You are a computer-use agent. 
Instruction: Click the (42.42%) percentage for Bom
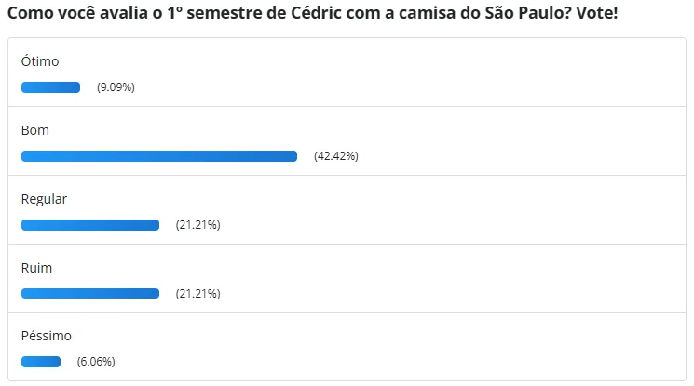pos(336,156)
